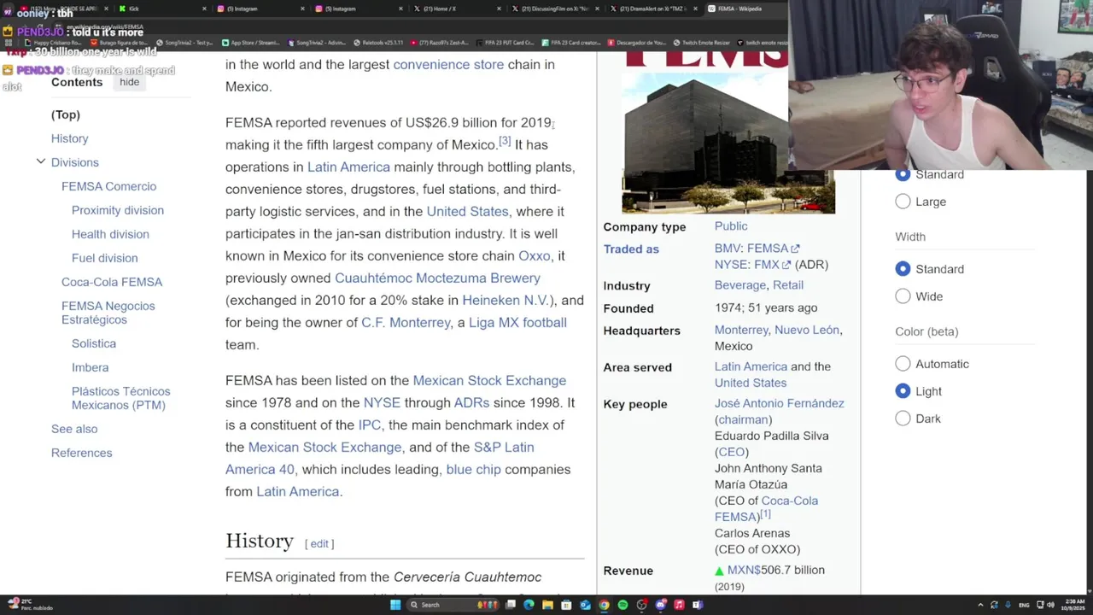Screen dimensions: 1093x615
Task: Launch Microsoft Edge from the taskbar
Action: [529, 605]
